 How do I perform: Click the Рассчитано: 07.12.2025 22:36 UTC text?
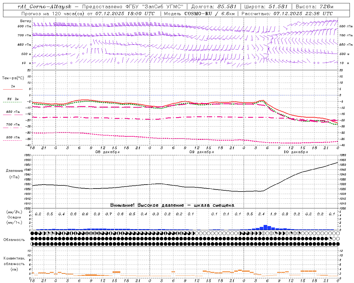pos(287,14)
